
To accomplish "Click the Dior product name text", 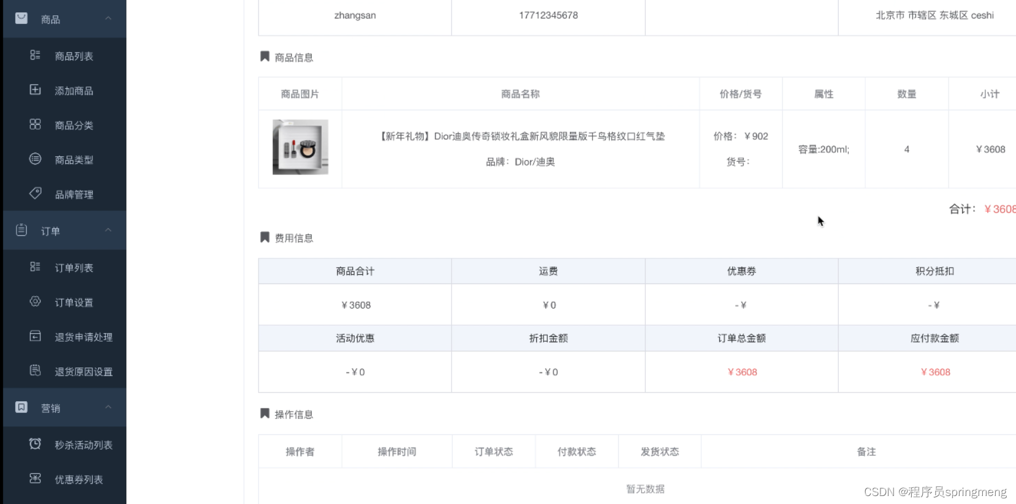I will [x=522, y=136].
